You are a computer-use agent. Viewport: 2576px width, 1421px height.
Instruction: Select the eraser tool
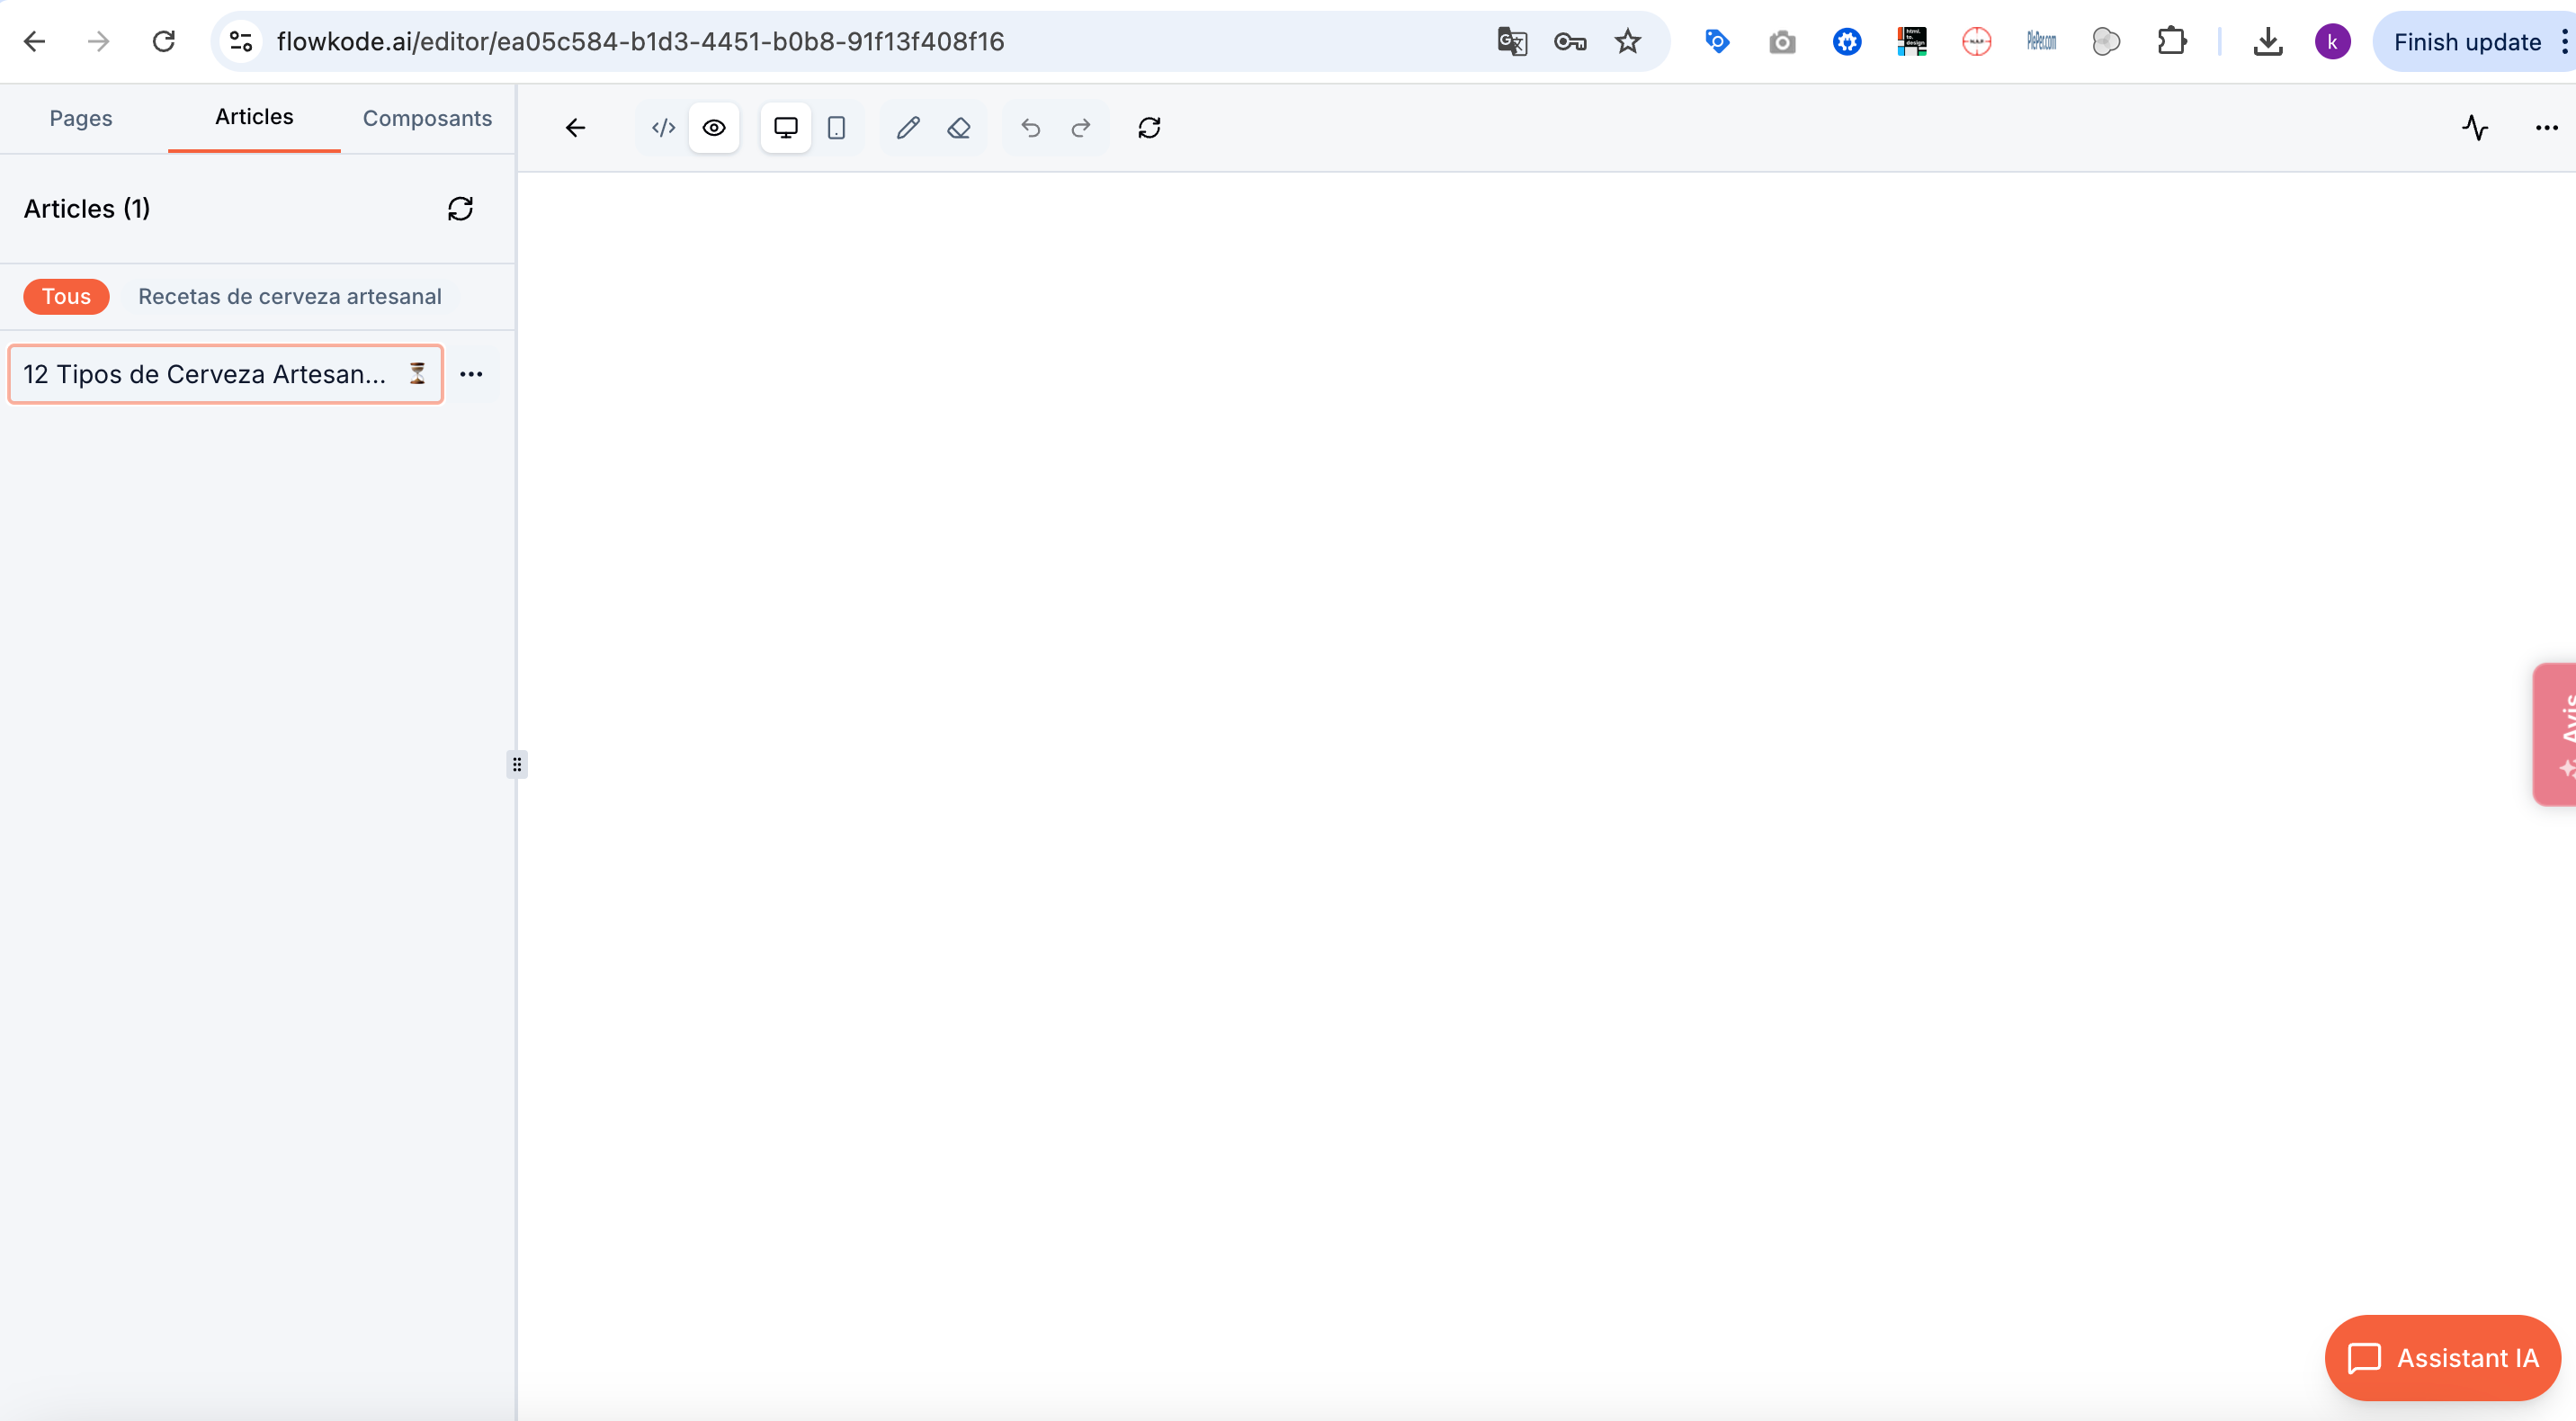tap(959, 128)
